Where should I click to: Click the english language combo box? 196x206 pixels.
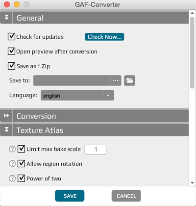pos(77,95)
